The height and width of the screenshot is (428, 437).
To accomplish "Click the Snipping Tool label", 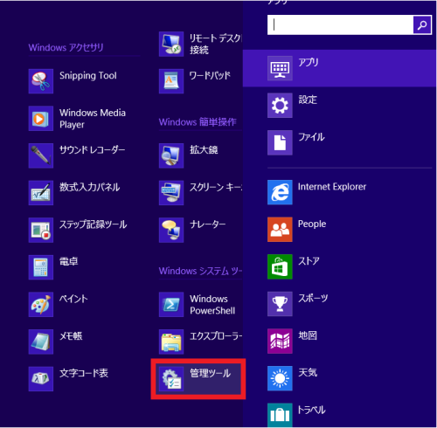I will pyautogui.click(x=88, y=76).
